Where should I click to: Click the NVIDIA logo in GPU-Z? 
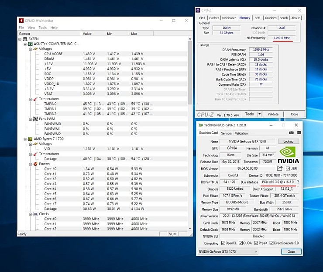tap(289, 155)
